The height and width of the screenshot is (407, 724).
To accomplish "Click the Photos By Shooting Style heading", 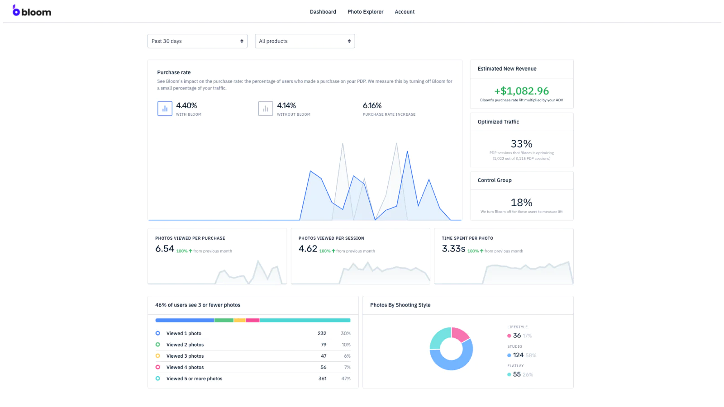I will 400,305.
